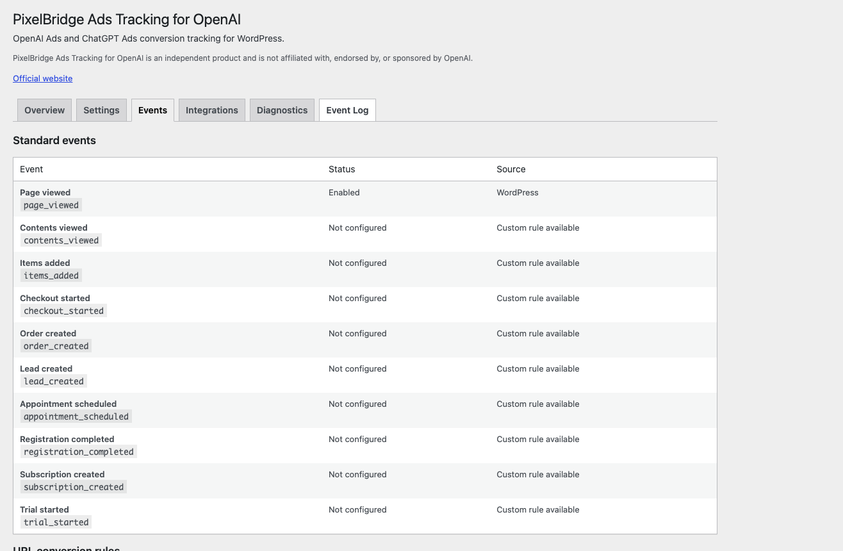
Task: Click the Status column header
Action: point(341,169)
